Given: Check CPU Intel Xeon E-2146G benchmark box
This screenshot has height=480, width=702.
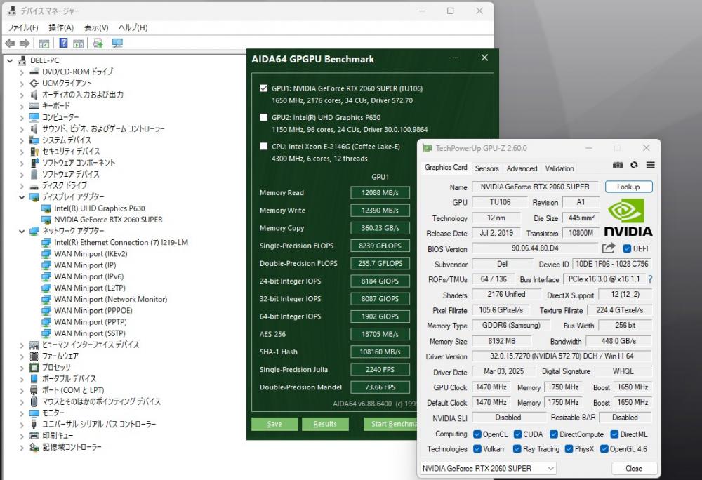Looking at the screenshot, I should coord(264,146).
